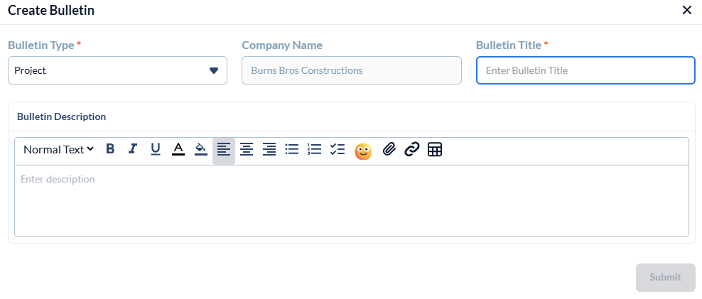
Task: Close the Create Bulletin dialog
Action: [686, 10]
